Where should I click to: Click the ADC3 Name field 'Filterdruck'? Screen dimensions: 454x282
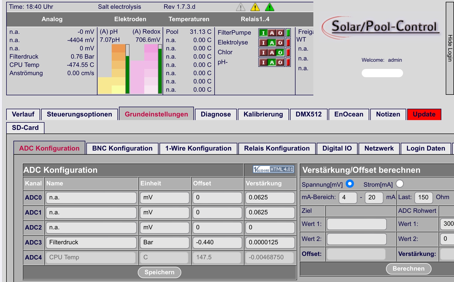point(91,242)
